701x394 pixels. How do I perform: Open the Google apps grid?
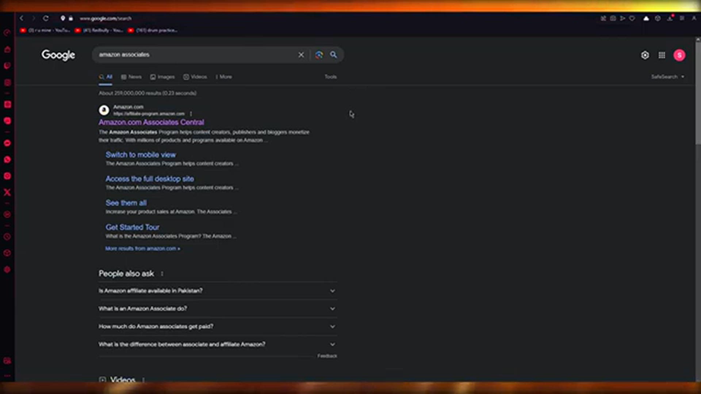662,55
